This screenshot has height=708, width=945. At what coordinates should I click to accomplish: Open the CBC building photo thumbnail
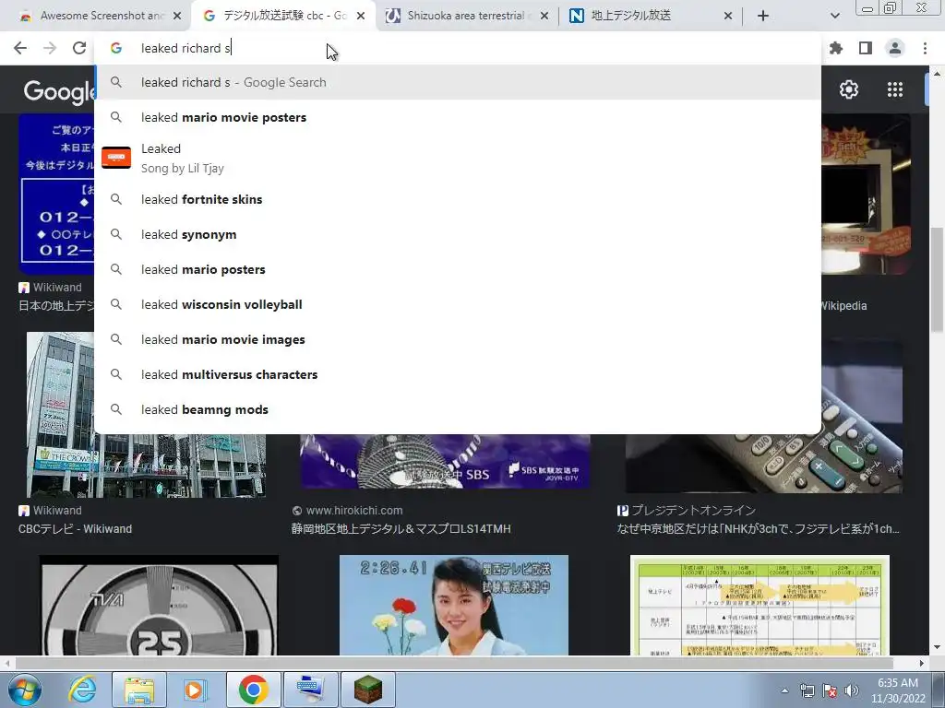[x=146, y=466]
